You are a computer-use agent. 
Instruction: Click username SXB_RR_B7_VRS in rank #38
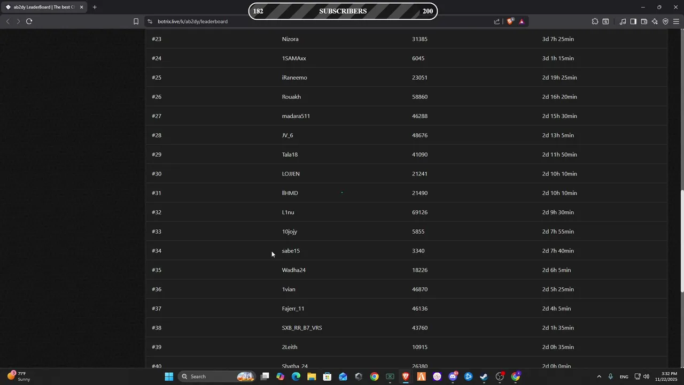[x=302, y=328]
